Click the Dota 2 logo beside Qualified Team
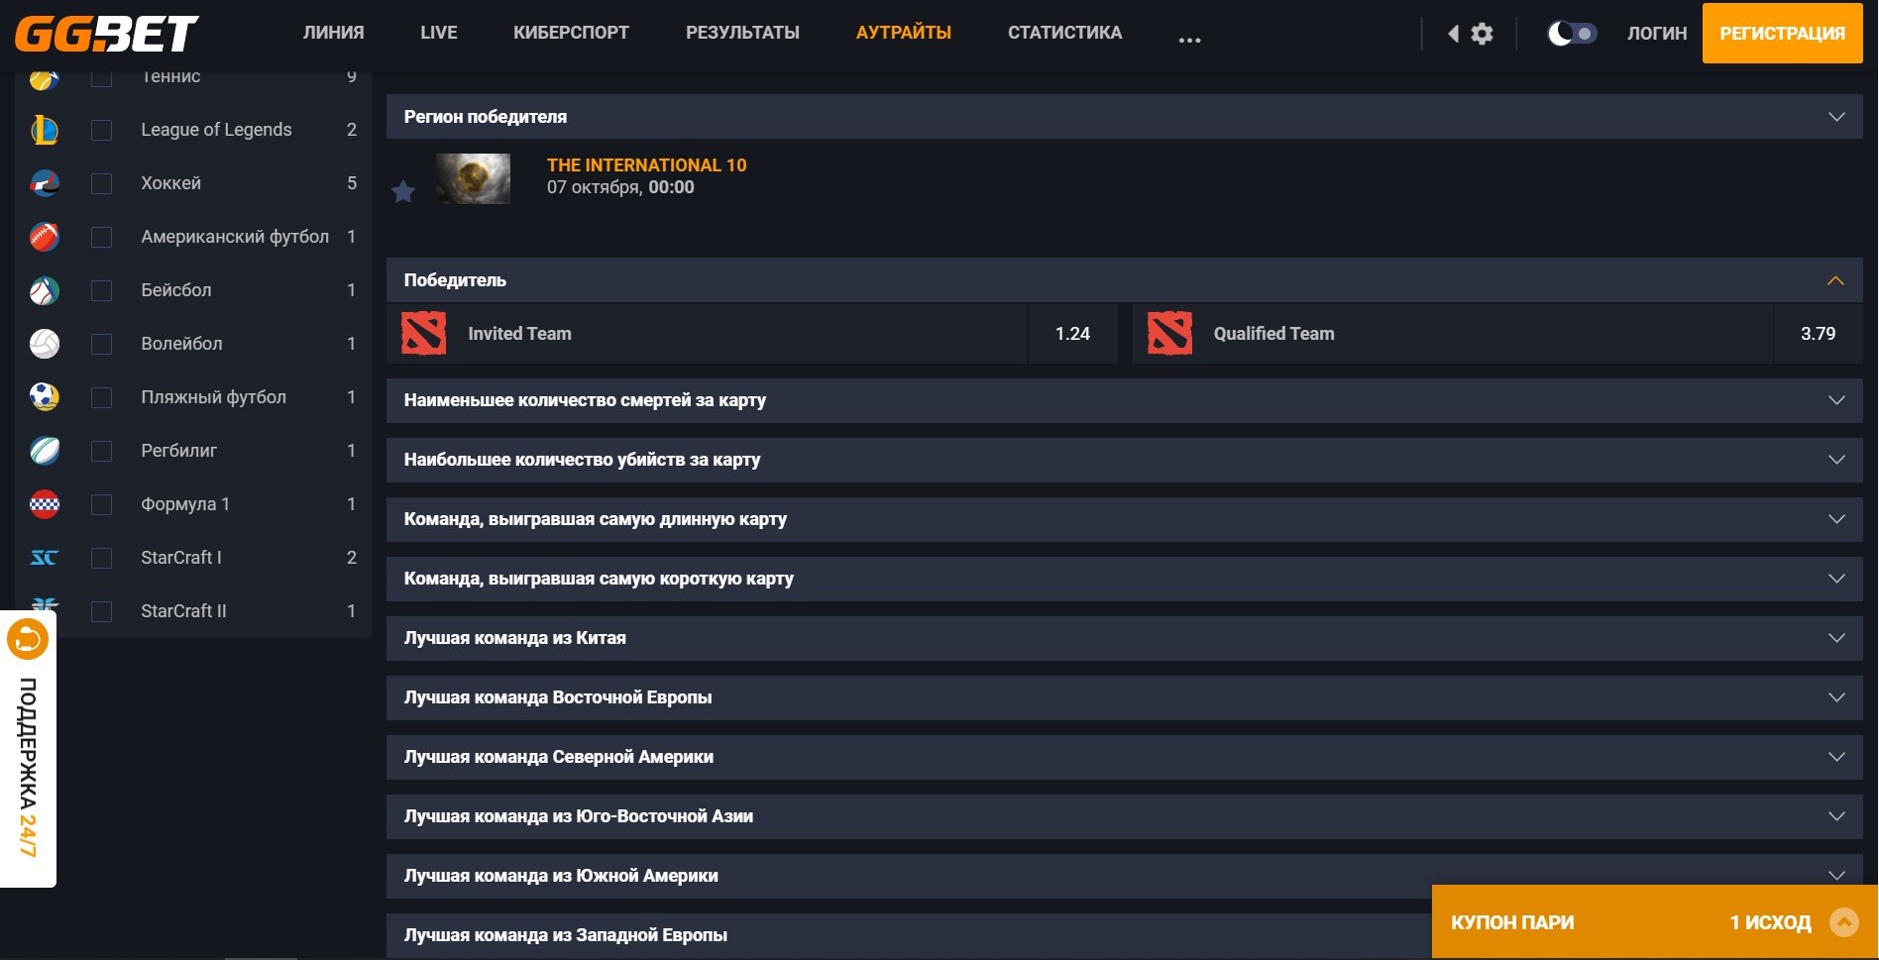The image size is (1879, 960). 1169,334
